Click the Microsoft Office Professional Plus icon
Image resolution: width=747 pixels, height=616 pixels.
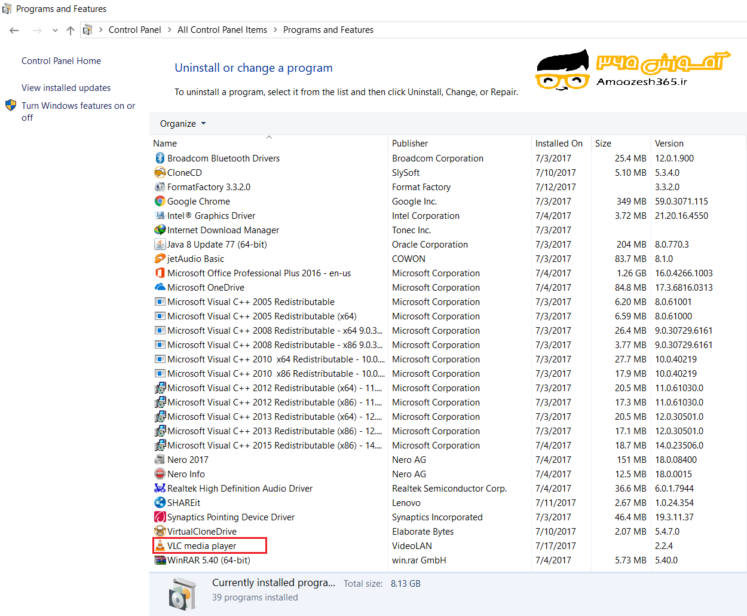tap(160, 273)
